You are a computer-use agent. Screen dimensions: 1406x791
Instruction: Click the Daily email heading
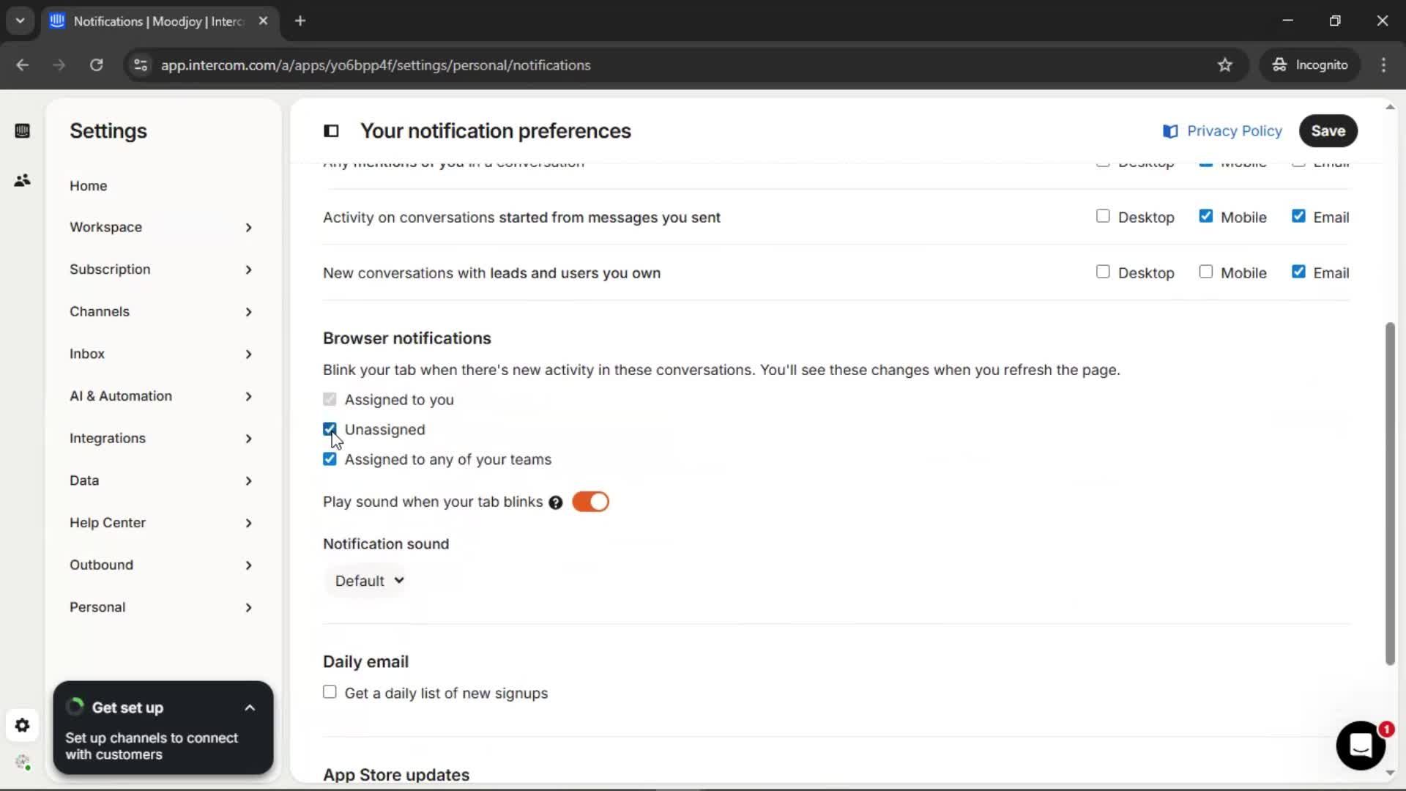click(x=365, y=662)
